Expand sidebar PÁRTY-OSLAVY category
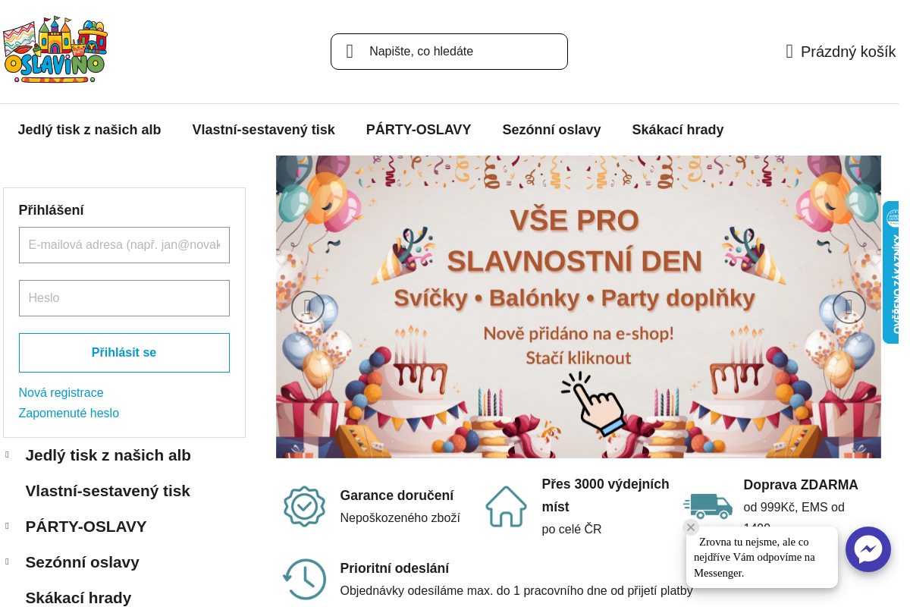Viewport: 910px width, 607px height. pyautogui.click(x=8, y=526)
